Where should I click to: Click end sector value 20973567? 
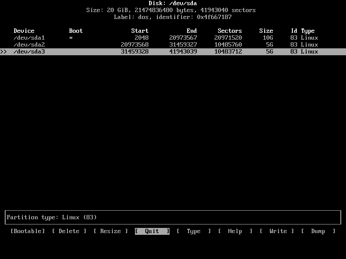coord(183,38)
